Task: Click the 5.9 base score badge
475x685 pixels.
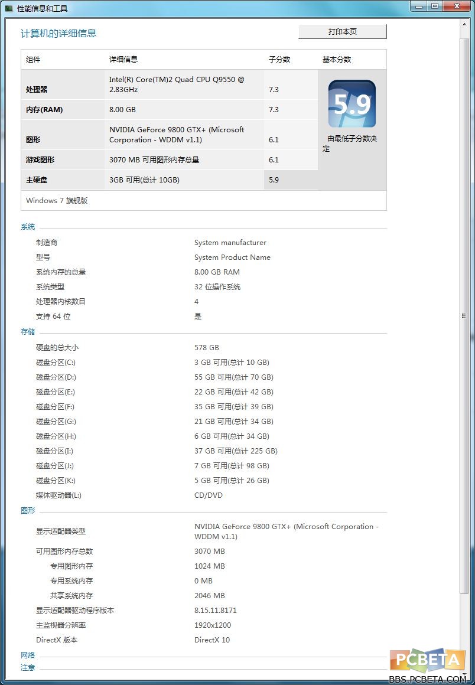Action: click(x=352, y=104)
